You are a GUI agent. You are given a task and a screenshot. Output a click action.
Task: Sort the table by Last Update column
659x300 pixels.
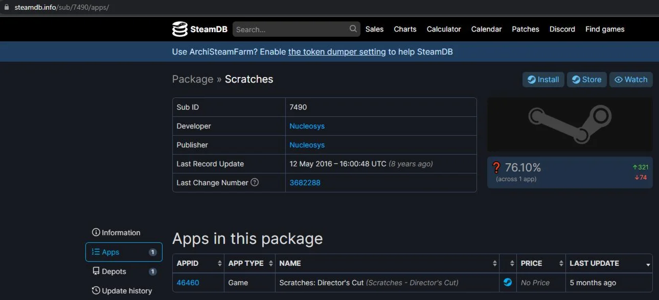[x=608, y=263]
